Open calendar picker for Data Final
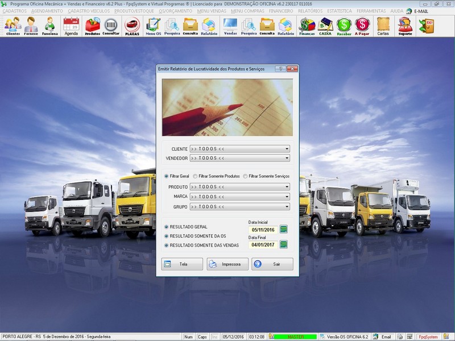This screenshot has width=455, height=341. click(283, 244)
